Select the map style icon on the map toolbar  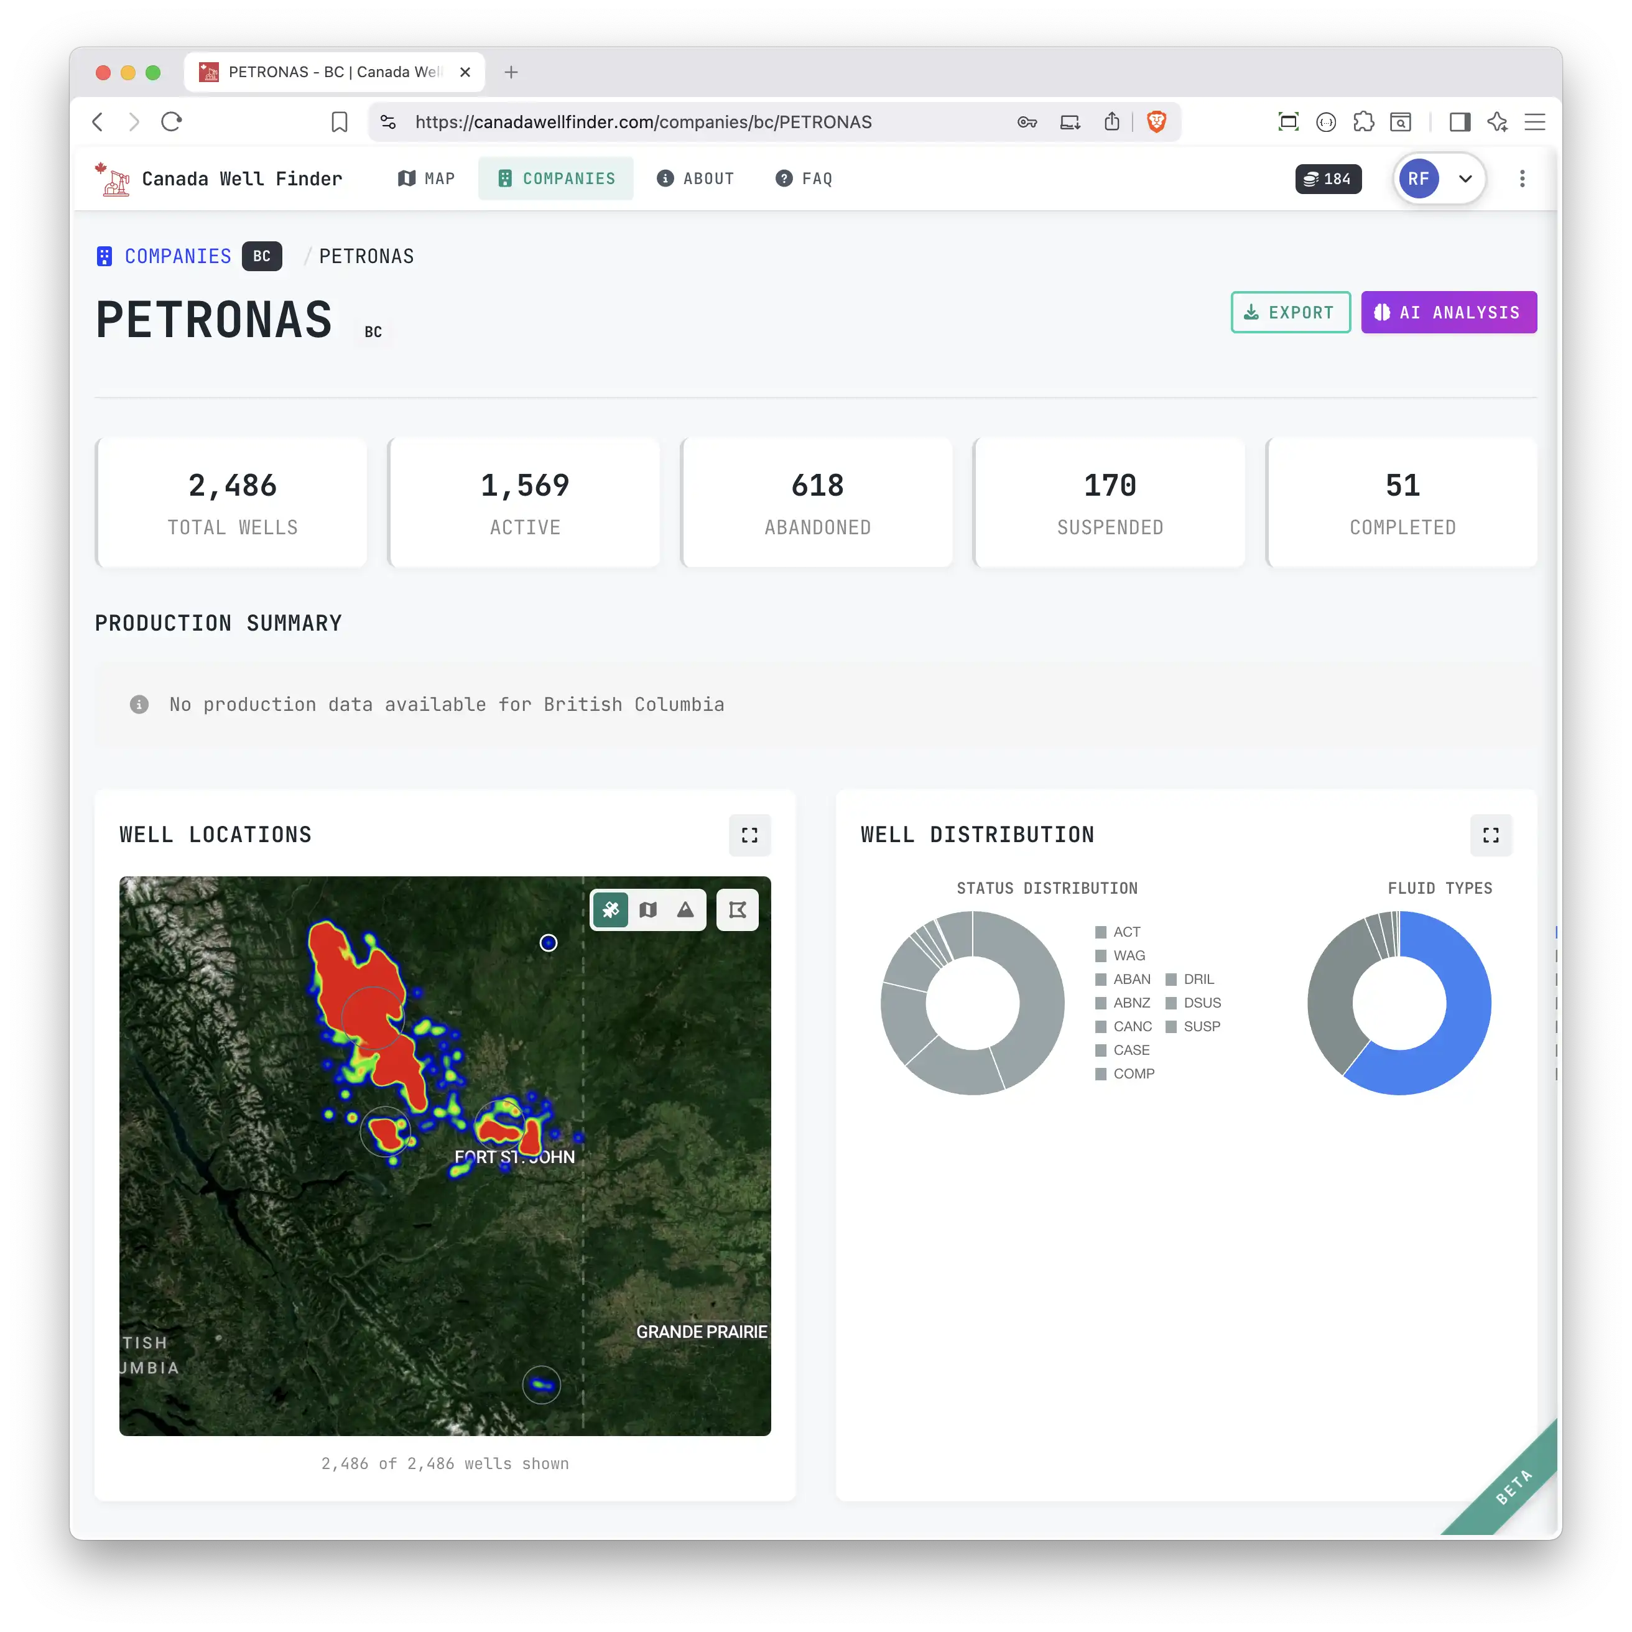(648, 910)
